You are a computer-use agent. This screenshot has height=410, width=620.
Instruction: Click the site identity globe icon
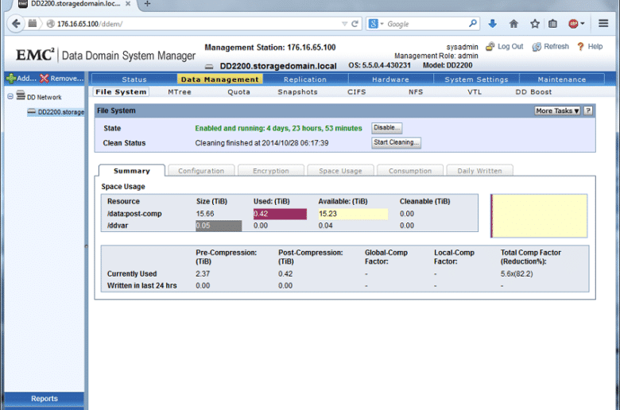[x=51, y=24]
